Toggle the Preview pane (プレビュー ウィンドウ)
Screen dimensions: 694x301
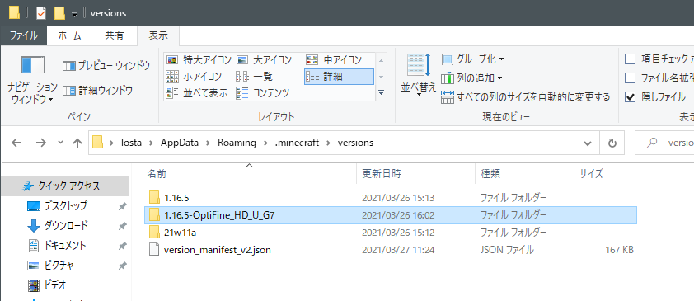point(106,67)
